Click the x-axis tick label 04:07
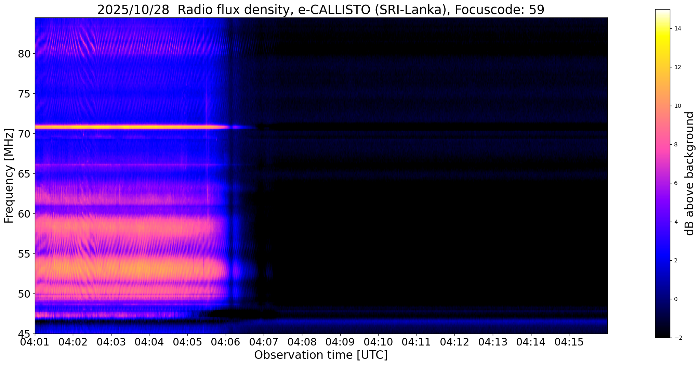Image resolution: width=700 pixels, height=365 pixels. click(x=264, y=342)
